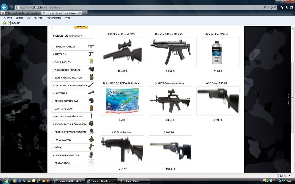
Task: Click the browser address bar URL
Action: click(41, 7)
